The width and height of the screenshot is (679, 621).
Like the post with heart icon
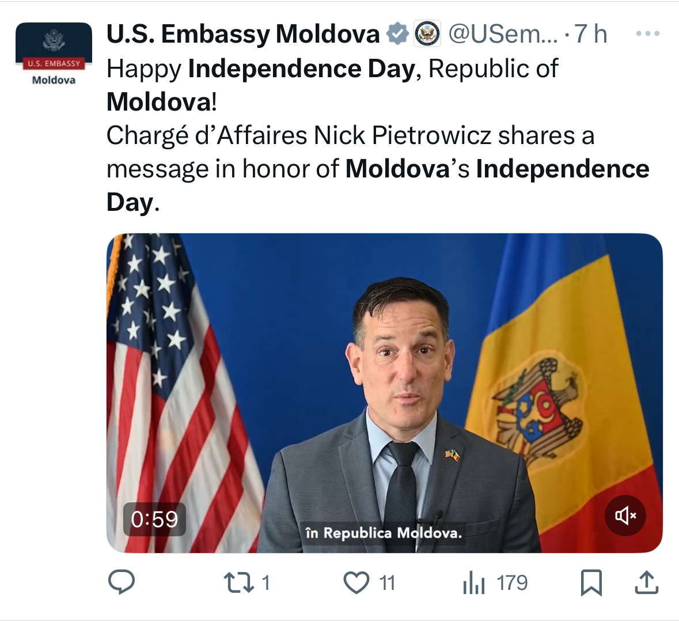click(356, 582)
